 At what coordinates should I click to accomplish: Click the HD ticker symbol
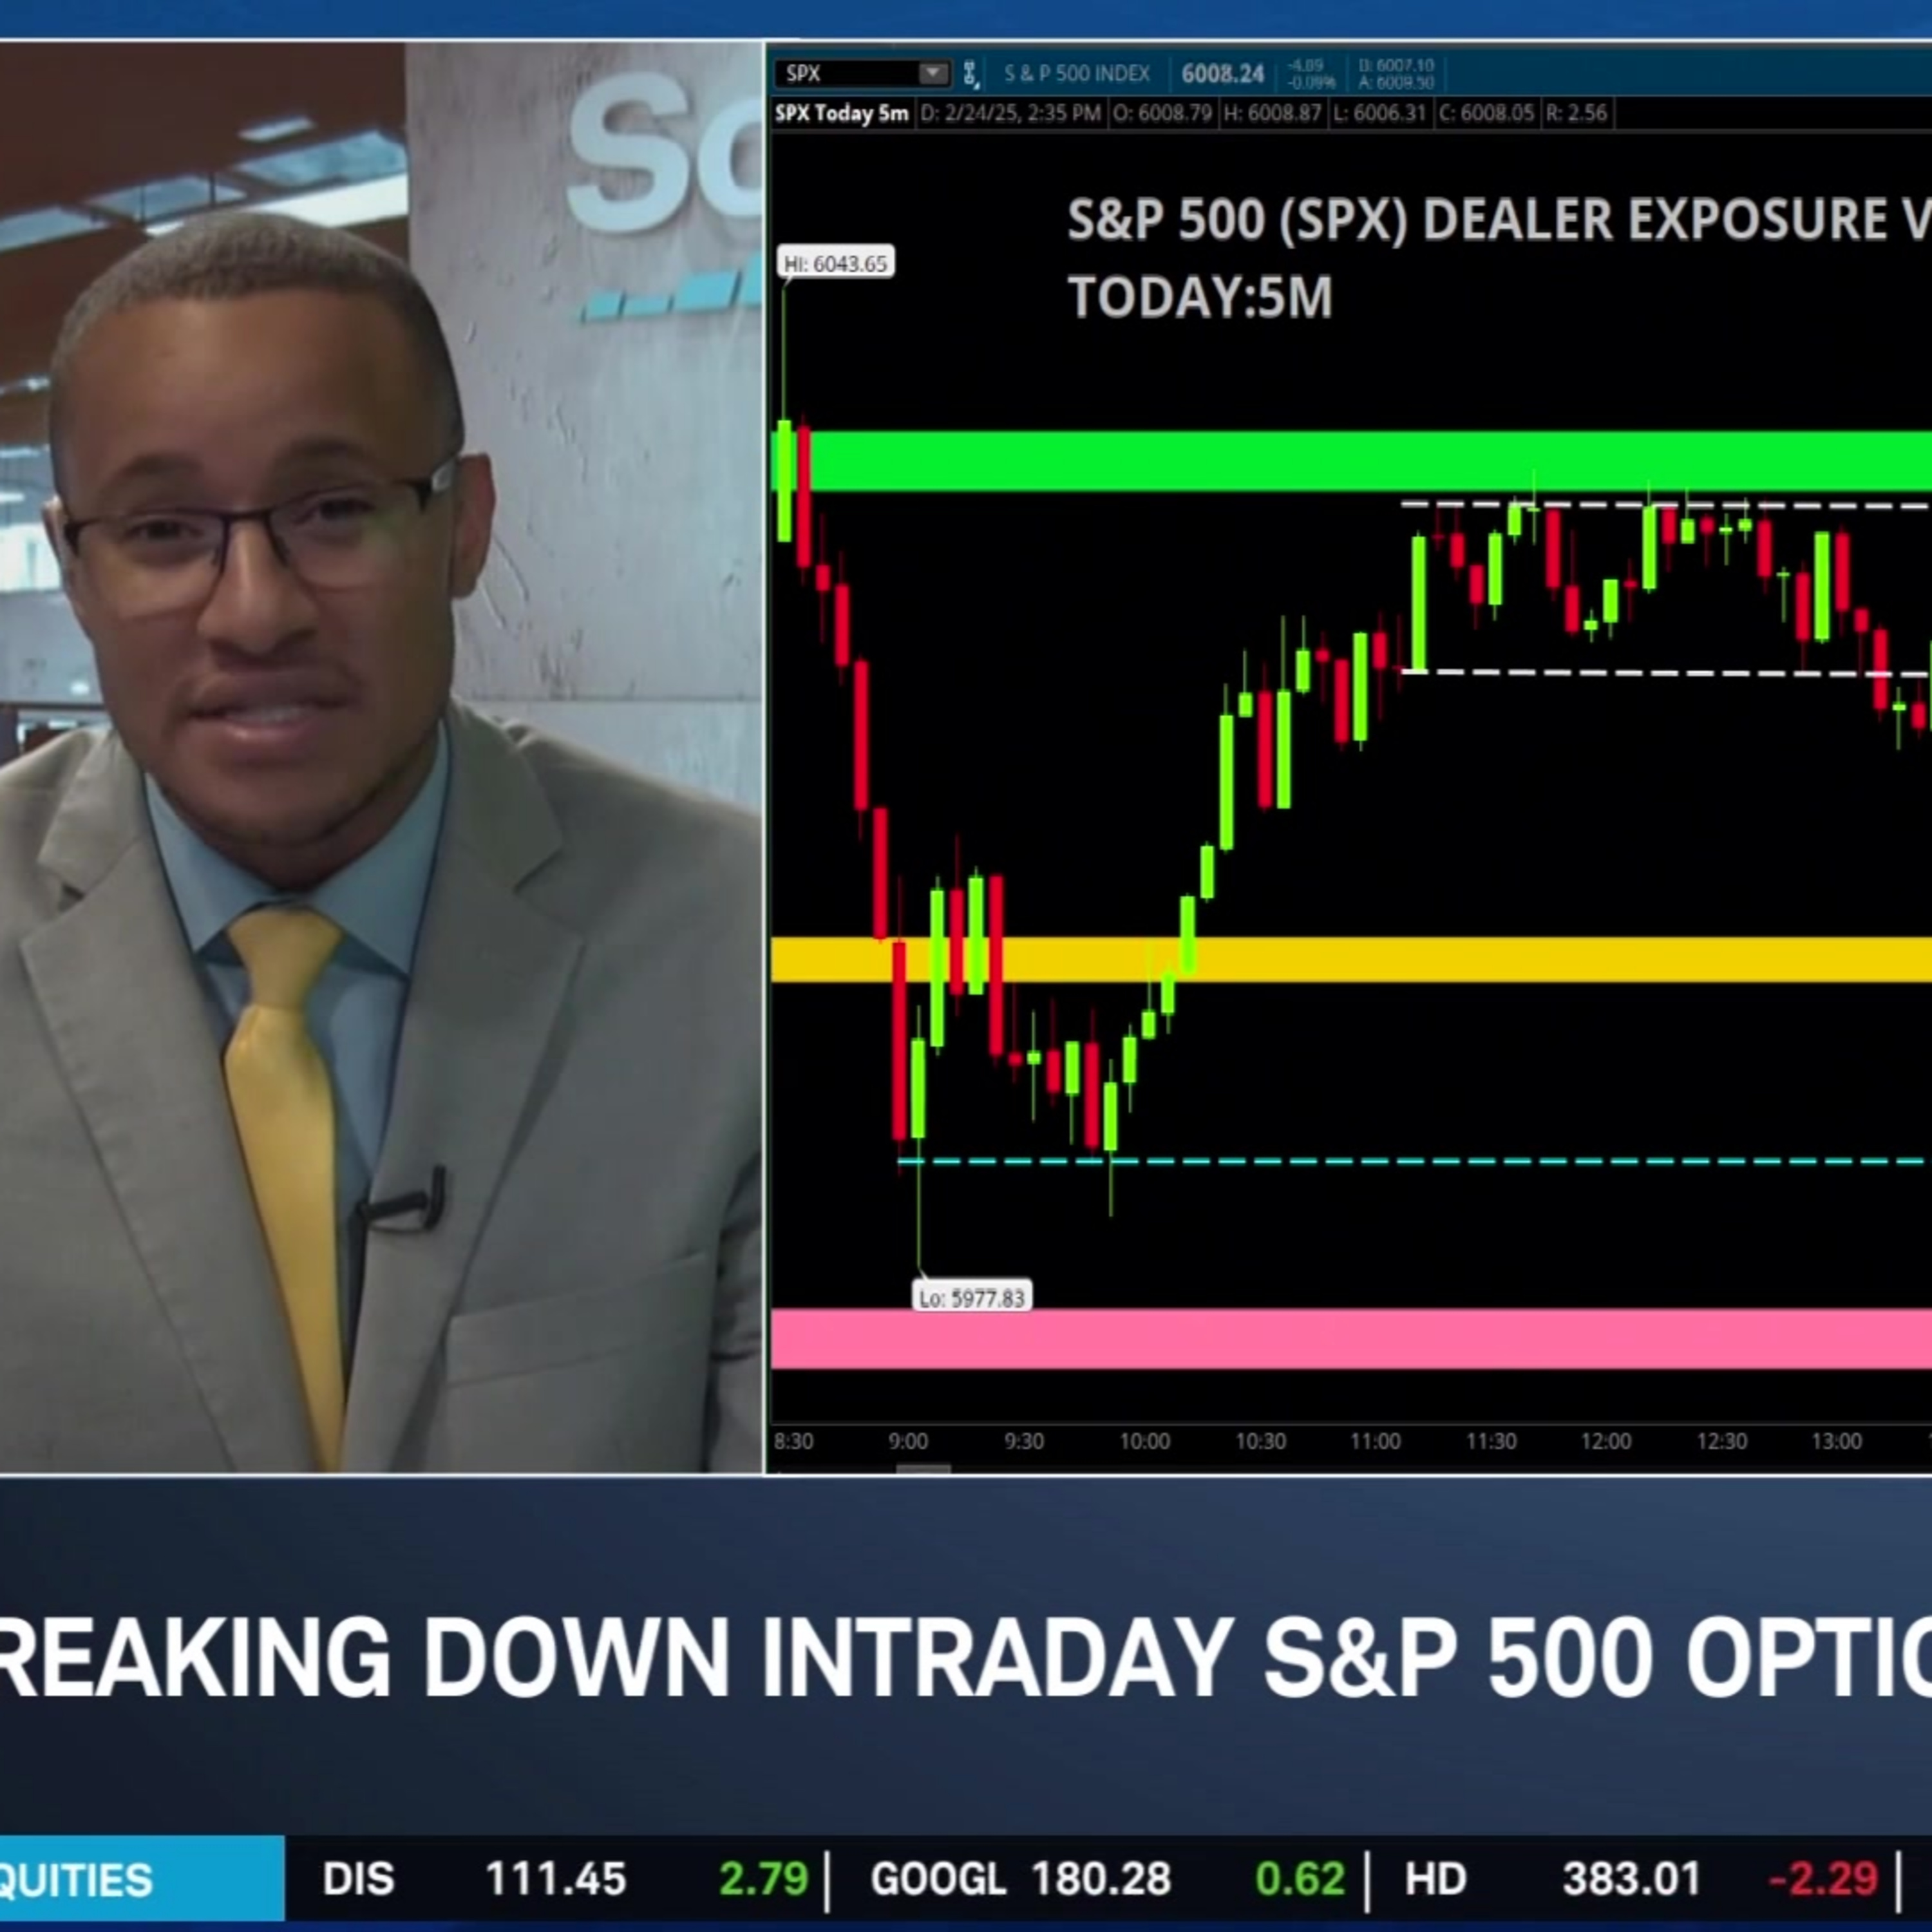(x=1435, y=1879)
